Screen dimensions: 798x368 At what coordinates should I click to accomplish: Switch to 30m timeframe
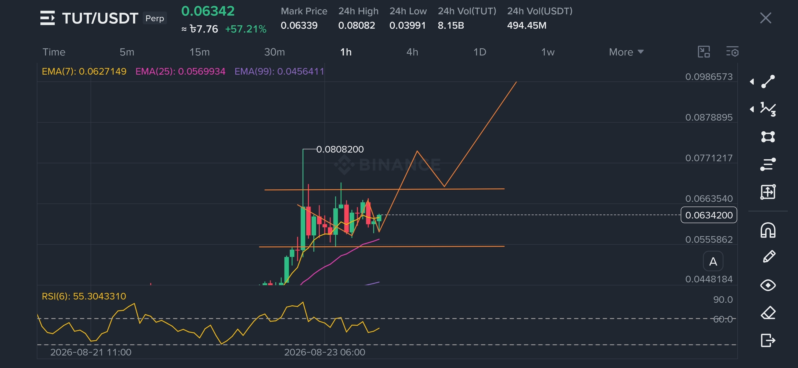274,52
